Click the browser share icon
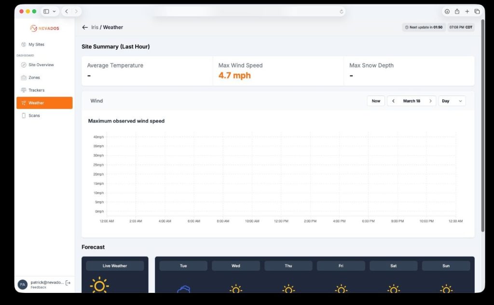494x305 pixels. [457, 12]
